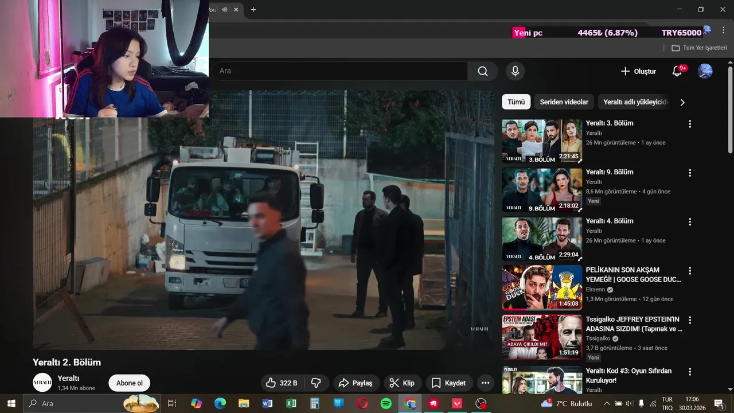This screenshot has height=413, width=734.
Task: Click the Yeraltı Kod #3 title
Action: [x=628, y=376]
